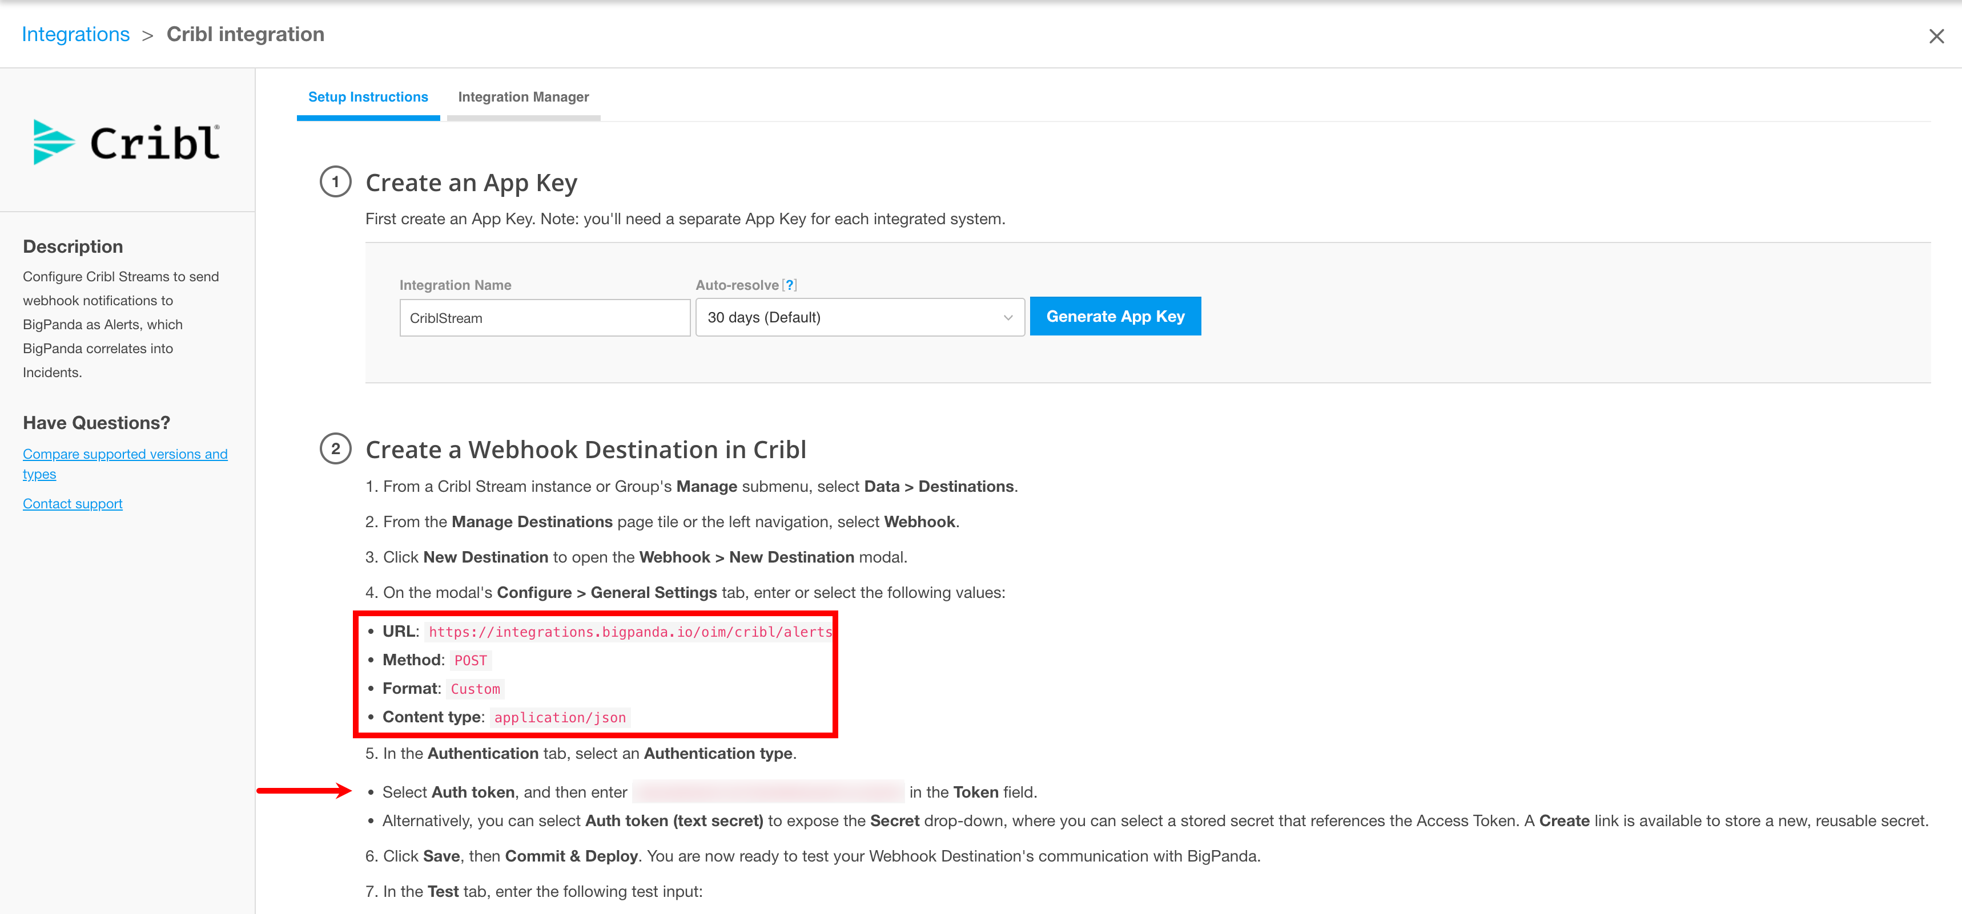Click the Generate App Key button
Image resolution: width=1962 pixels, height=914 pixels.
coord(1115,316)
